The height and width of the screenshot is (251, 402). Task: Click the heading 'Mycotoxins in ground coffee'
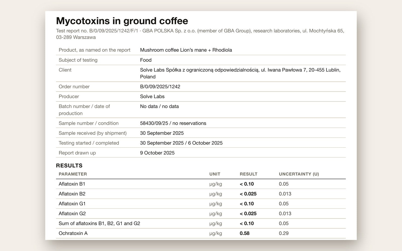[122, 21]
